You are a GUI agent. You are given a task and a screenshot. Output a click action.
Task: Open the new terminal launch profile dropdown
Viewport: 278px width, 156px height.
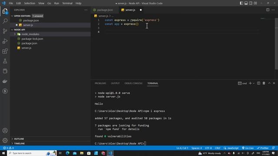coord(254,83)
